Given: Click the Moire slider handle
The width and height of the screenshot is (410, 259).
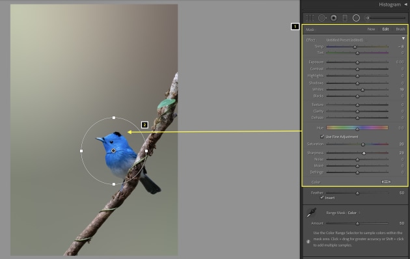Looking at the screenshot, I should (x=357, y=166).
